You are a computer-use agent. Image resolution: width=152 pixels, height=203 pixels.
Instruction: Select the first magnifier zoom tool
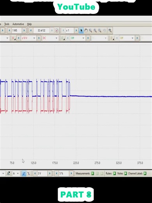pyautogui.click(x=90, y=30)
